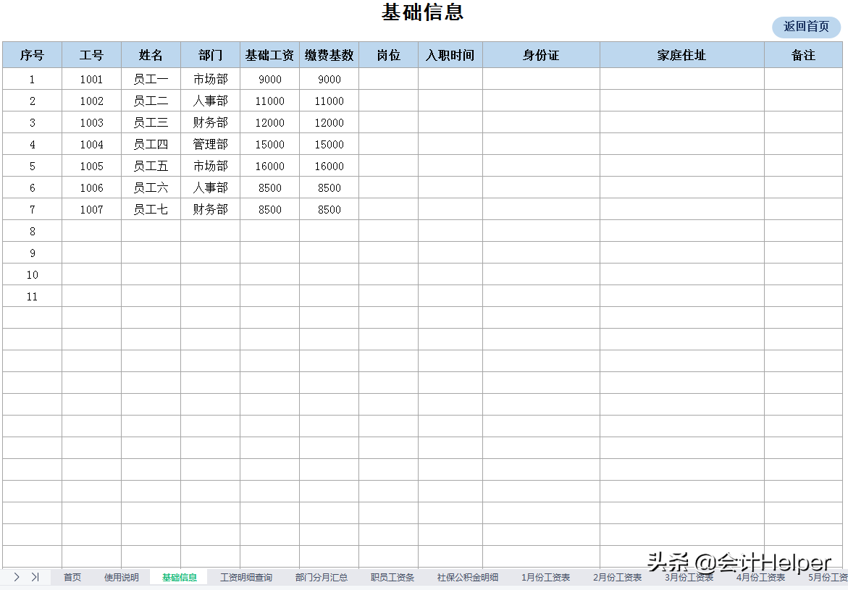The image size is (848, 590).
Task: Open the 3月份工资表 sheet tab
Action: click(689, 577)
